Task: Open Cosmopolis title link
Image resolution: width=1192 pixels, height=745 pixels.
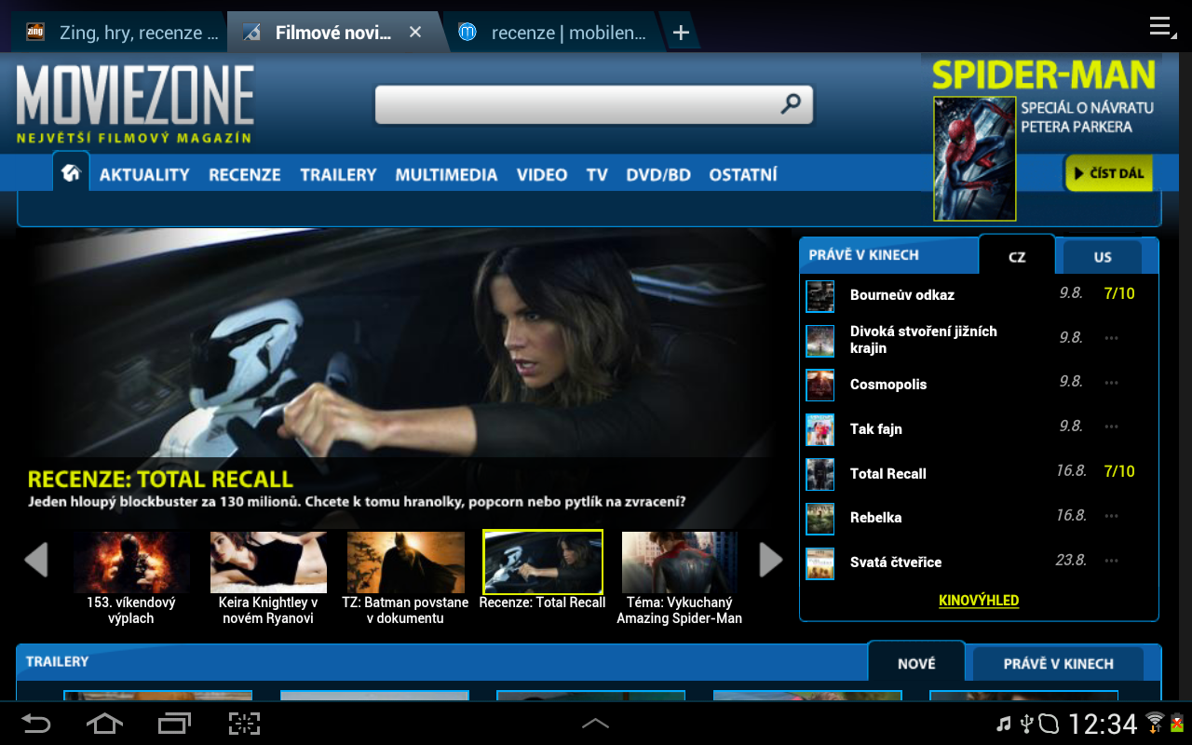Action: [888, 385]
